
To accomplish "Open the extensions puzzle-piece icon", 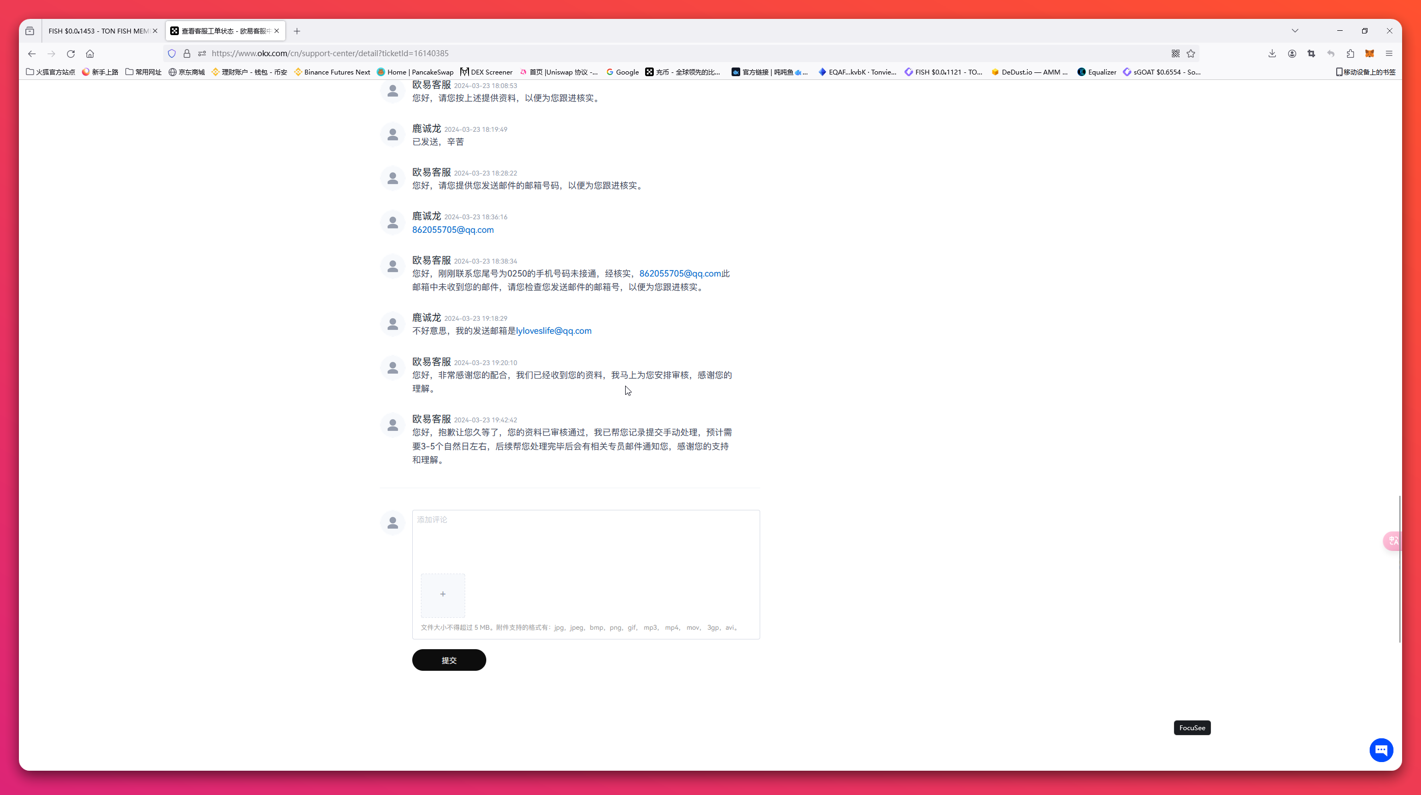I will pyautogui.click(x=1350, y=53).
